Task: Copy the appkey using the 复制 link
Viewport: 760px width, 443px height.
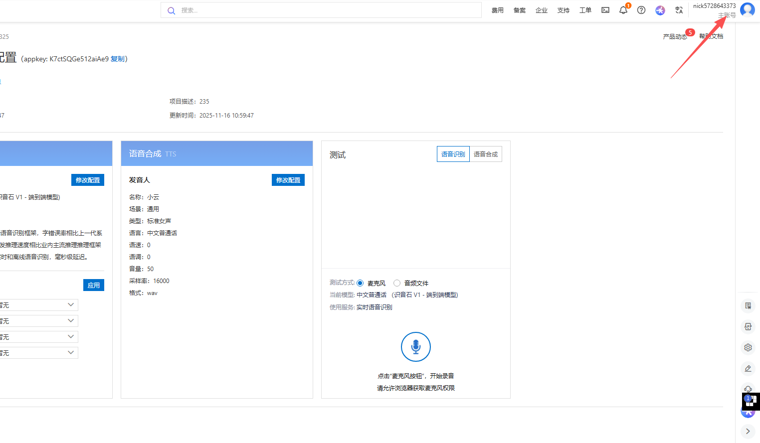Action: pyautogui.click(x=120, y=58)
